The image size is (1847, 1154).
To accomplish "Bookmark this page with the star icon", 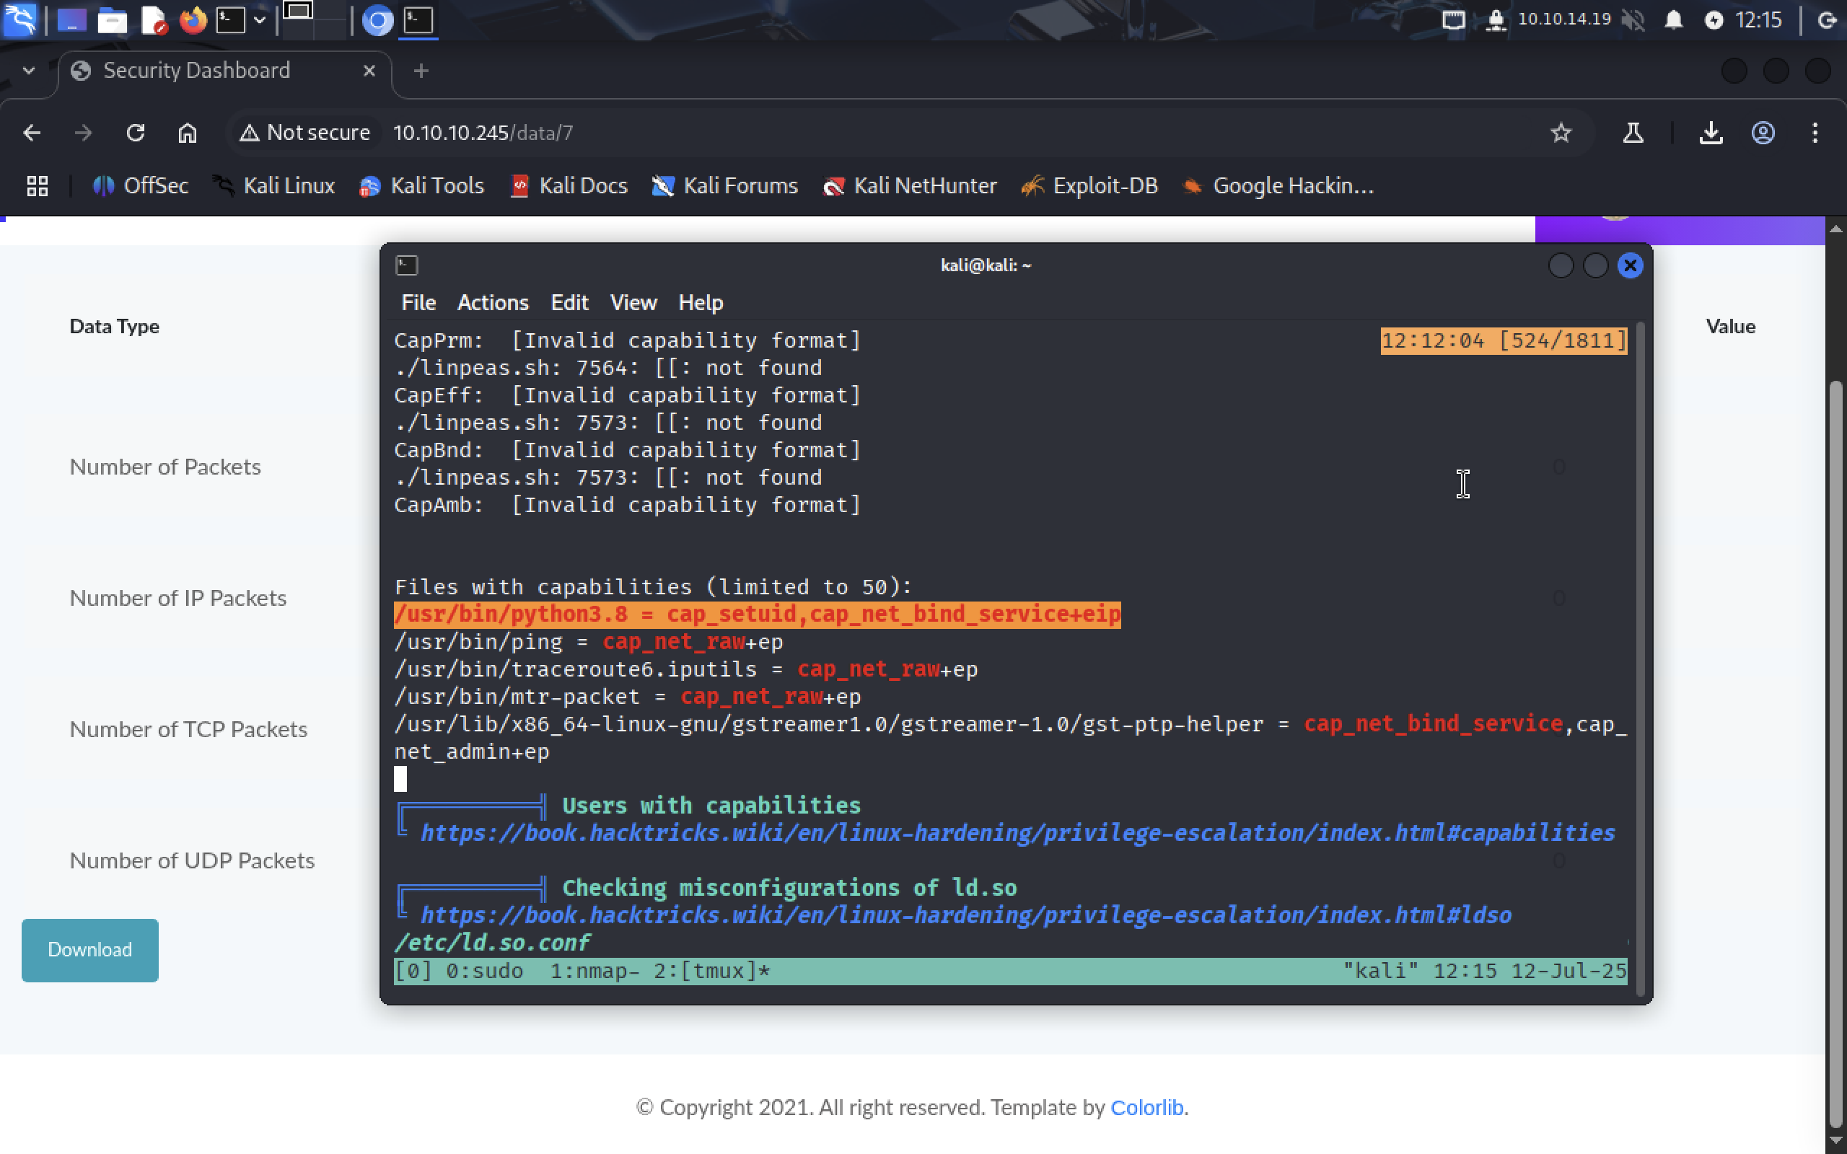I will [x=1561, y=133].
